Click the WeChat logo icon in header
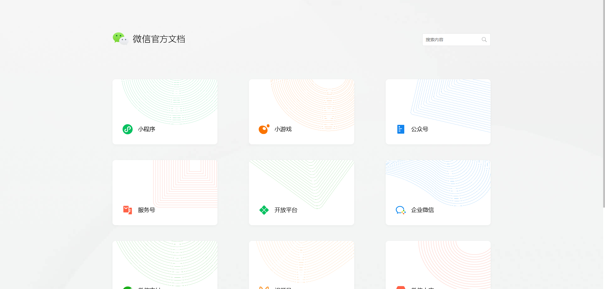 120,39
